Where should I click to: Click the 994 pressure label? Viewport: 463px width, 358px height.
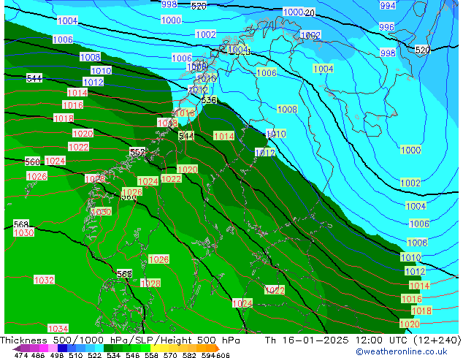pyautogui.click(x=387, y=5)
